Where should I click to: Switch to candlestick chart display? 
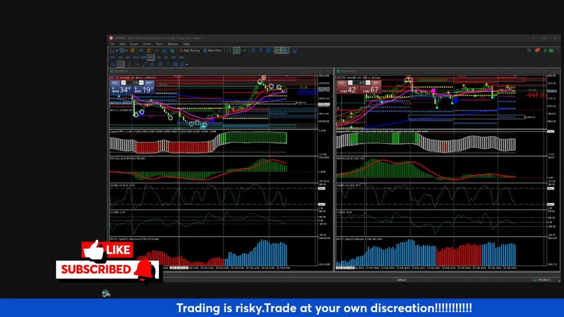click(x=237, y=51)
